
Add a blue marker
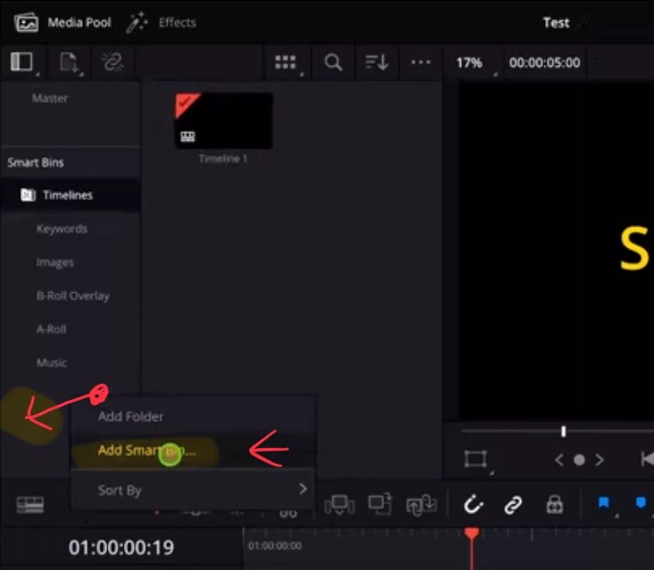(641, 503)
